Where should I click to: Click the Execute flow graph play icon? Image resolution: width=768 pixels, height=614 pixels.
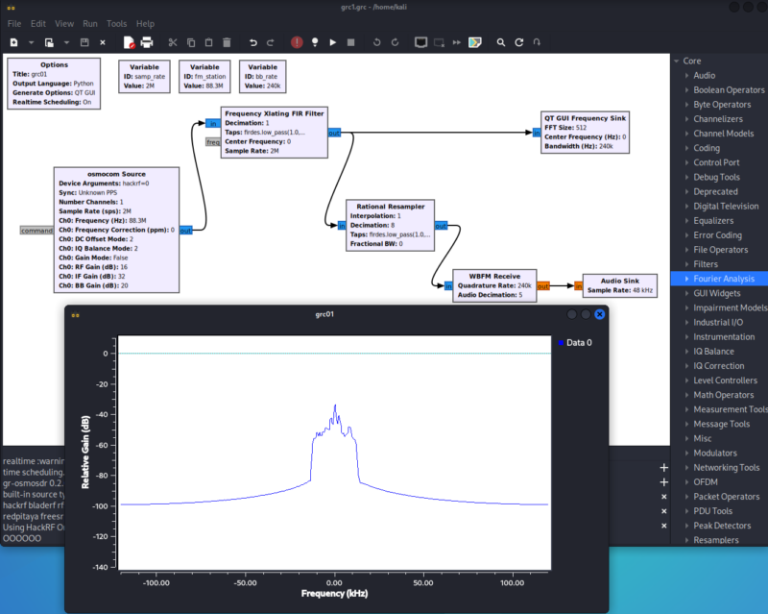coord(332,42)
